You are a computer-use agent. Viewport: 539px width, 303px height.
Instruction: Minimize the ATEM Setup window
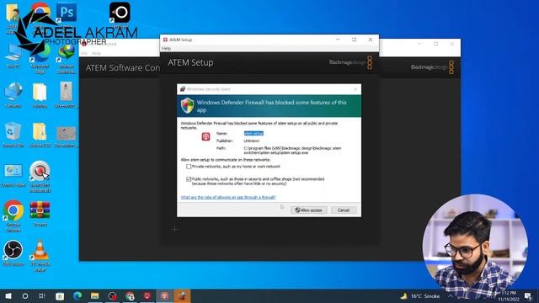(x=338, y=40)
